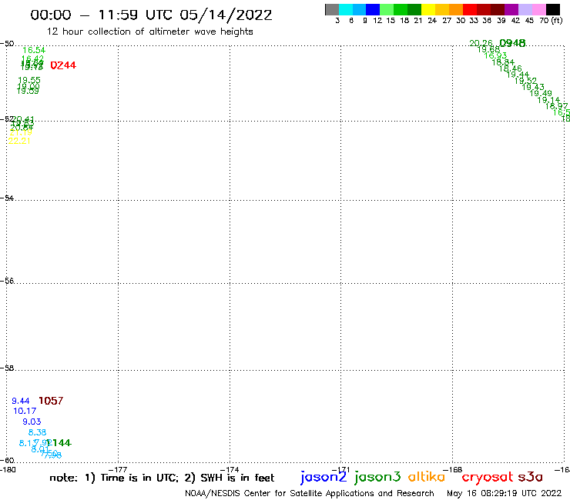570x500 pixels.
Task: Click the dark red '1057' pass time label
Action: coord(51,401)
